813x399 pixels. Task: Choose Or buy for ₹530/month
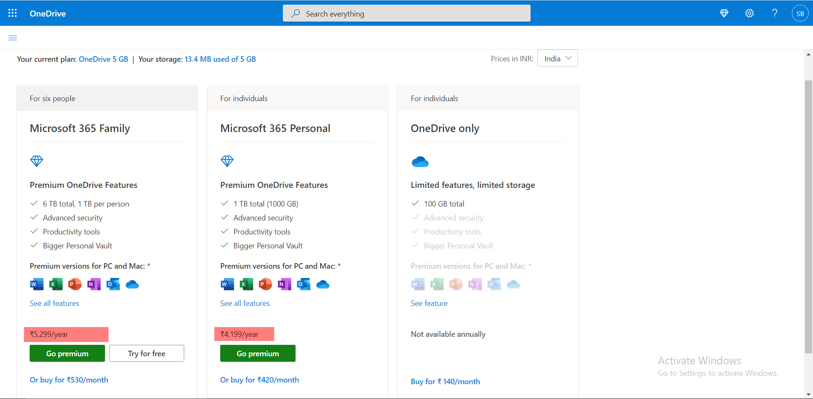click(69, 380)
